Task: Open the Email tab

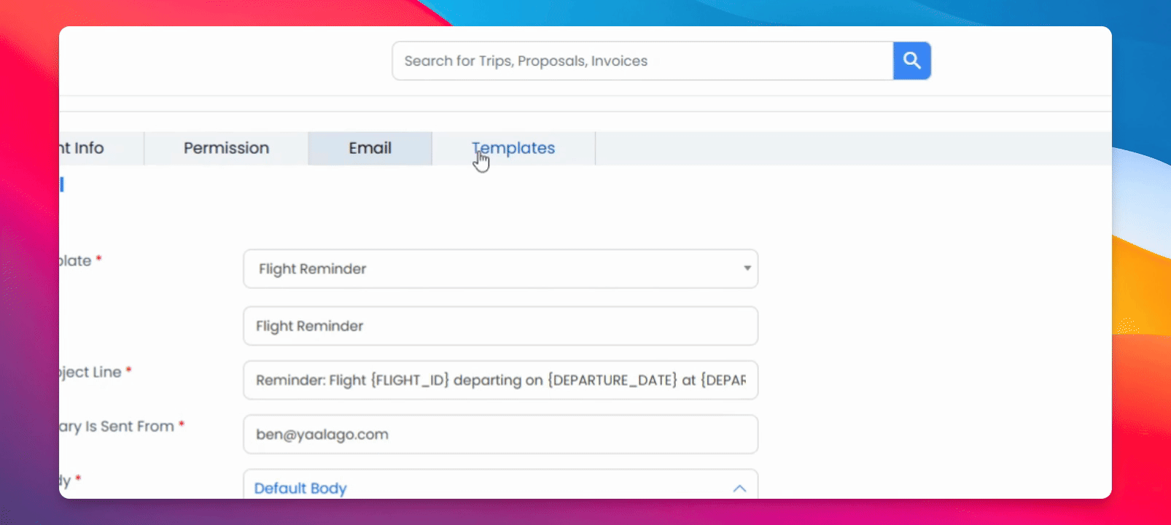Action: click(370, 148)
